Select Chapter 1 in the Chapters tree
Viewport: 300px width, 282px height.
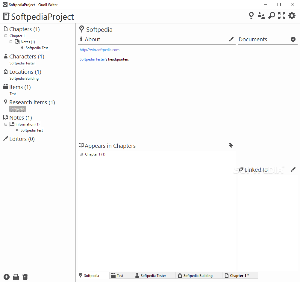pyautogui.click(x=17, y=36)
